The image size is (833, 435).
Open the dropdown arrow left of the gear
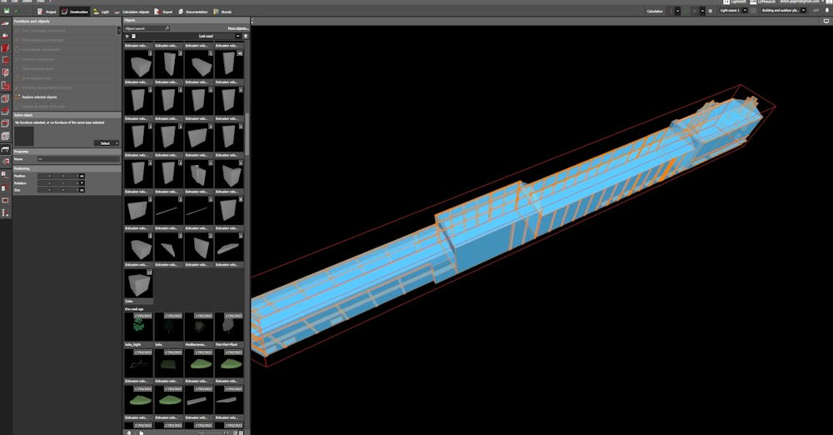(x=702, y=11)
